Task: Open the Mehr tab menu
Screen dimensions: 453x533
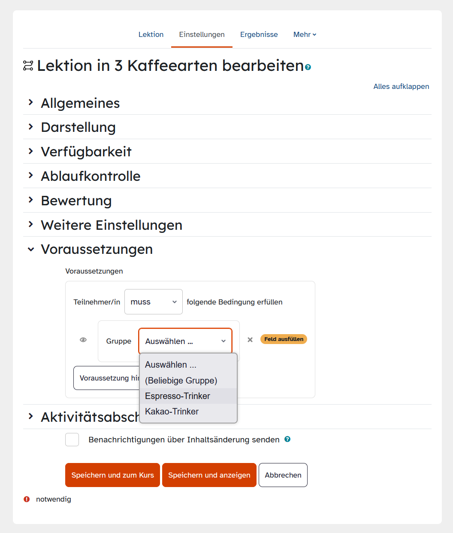Action: [x=305, y=34]
